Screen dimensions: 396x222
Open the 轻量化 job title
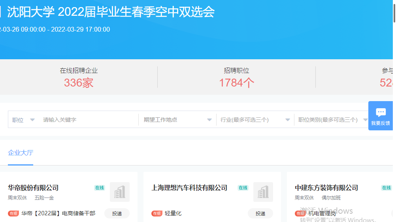click(173, 214)
